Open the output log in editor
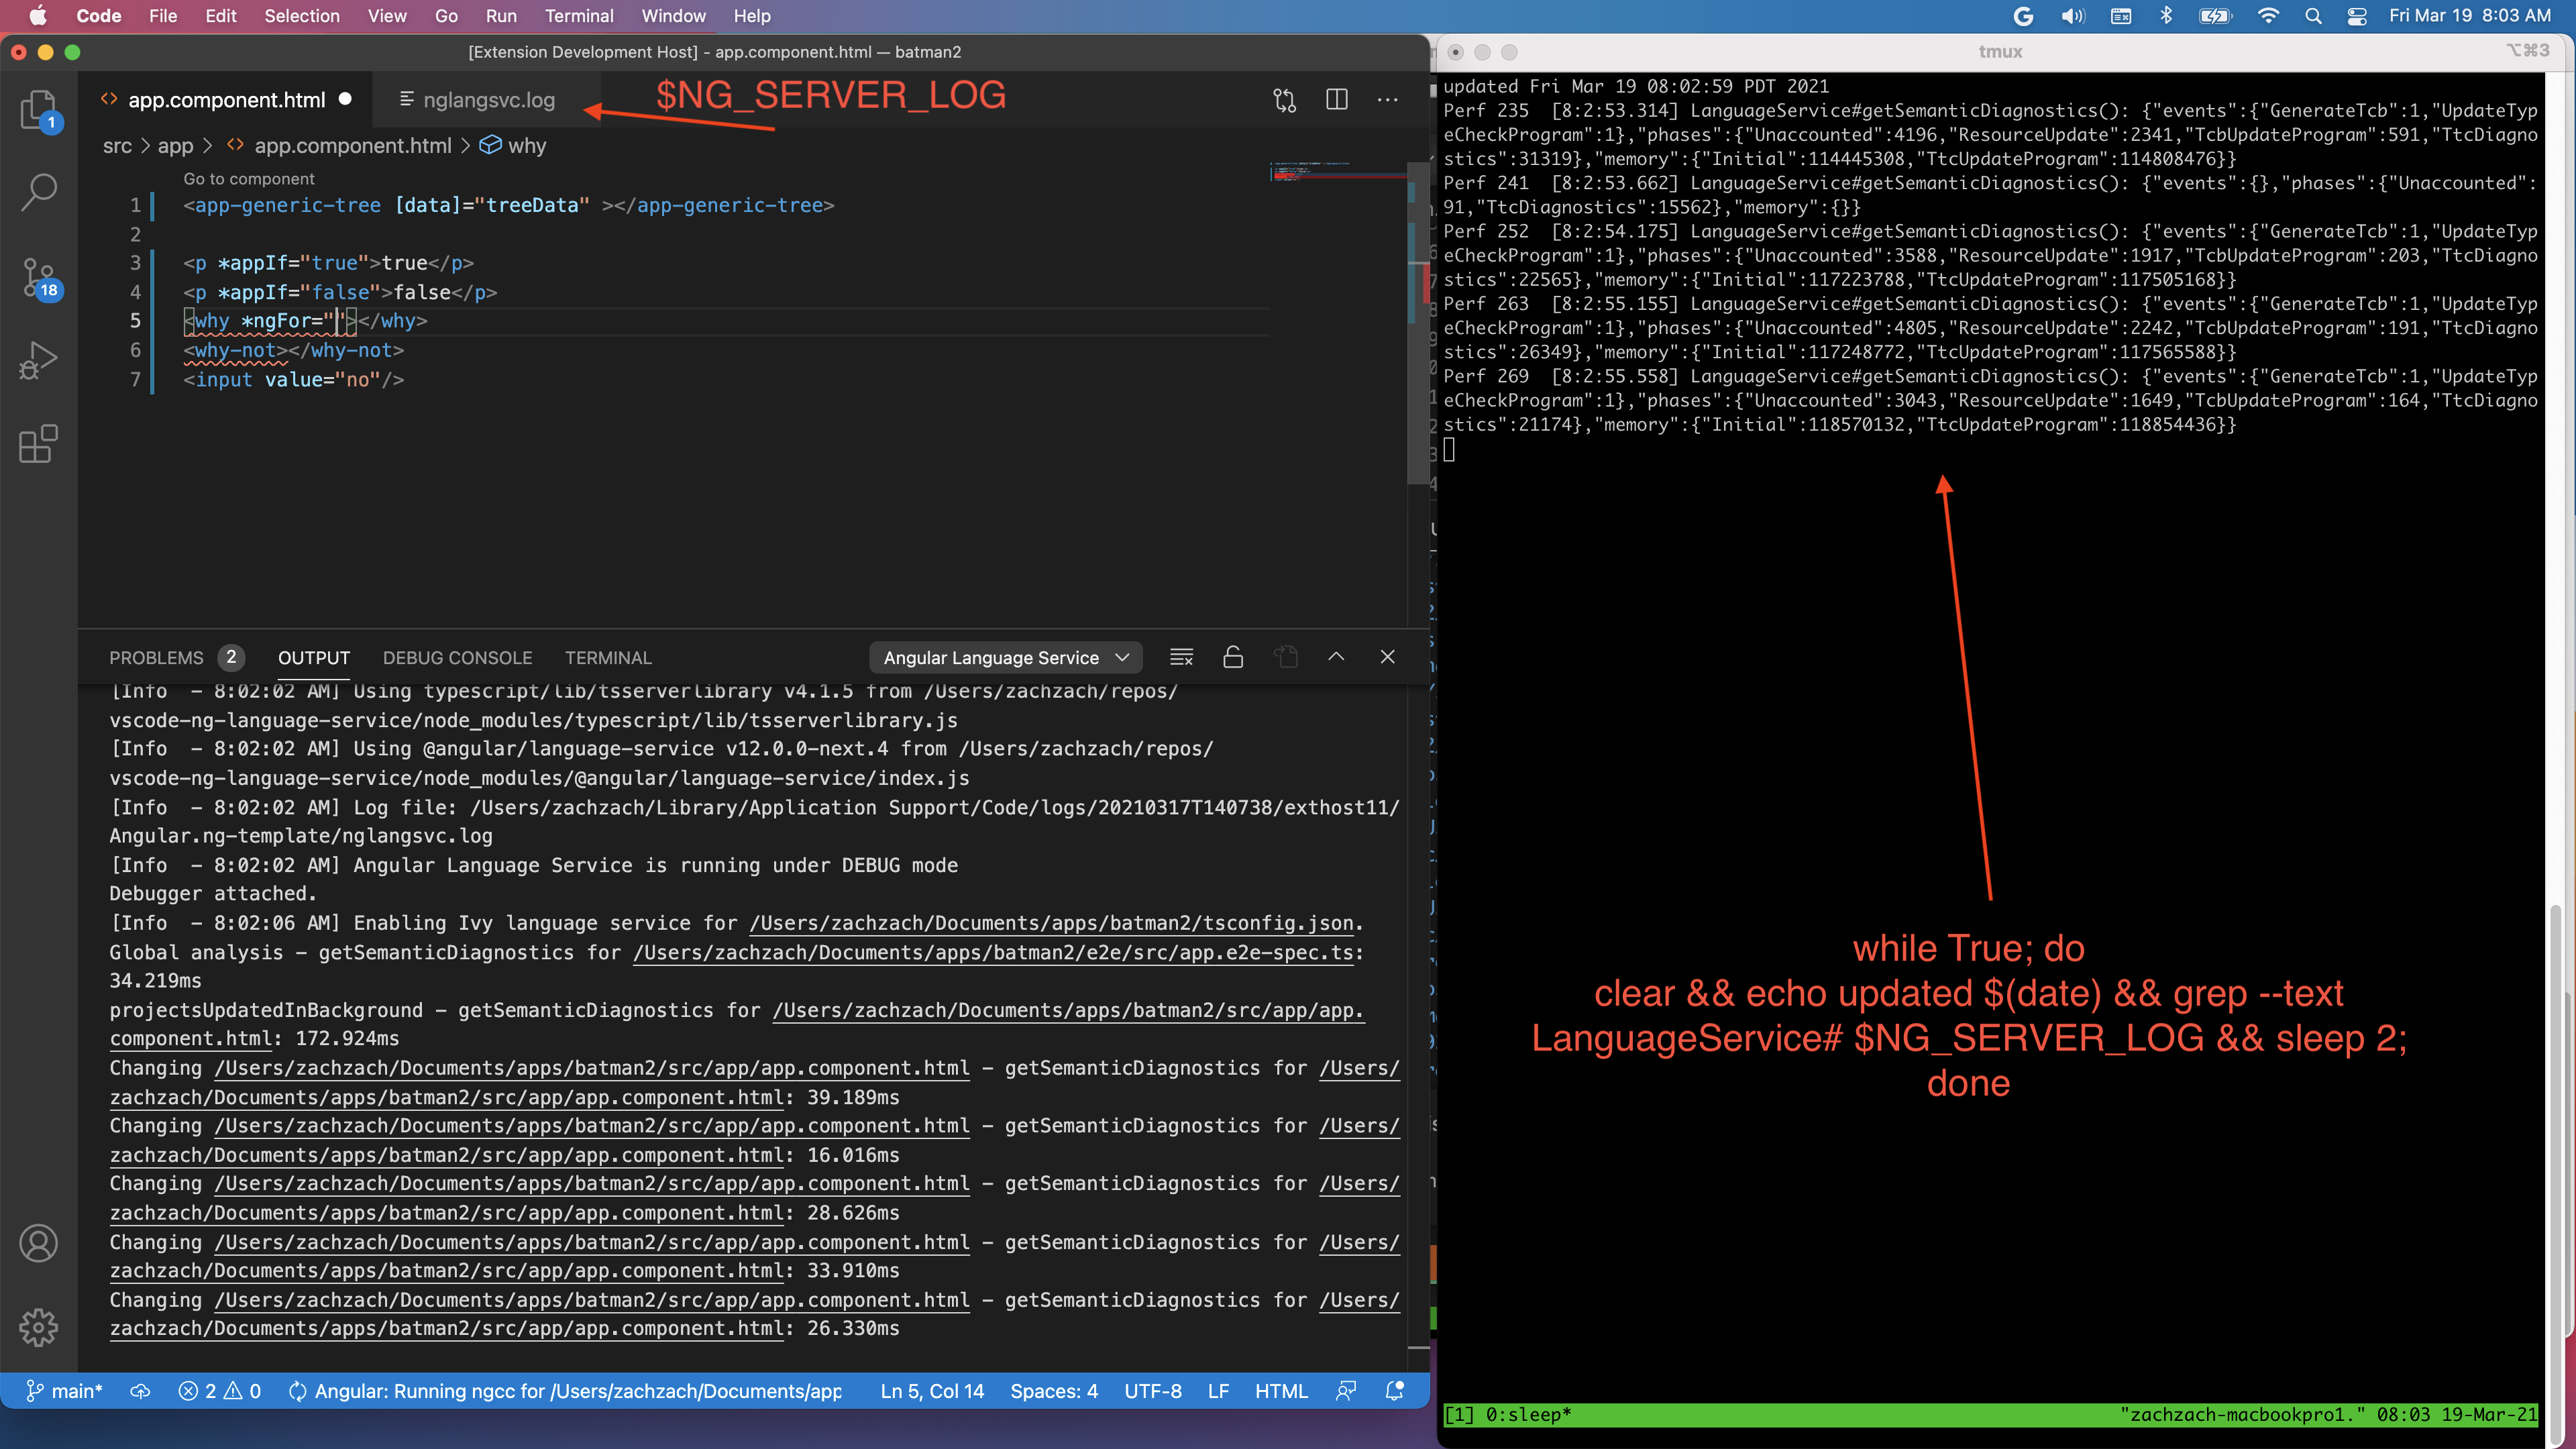The height and width of the screenshot is (1449, 2576). point(1285,657)
